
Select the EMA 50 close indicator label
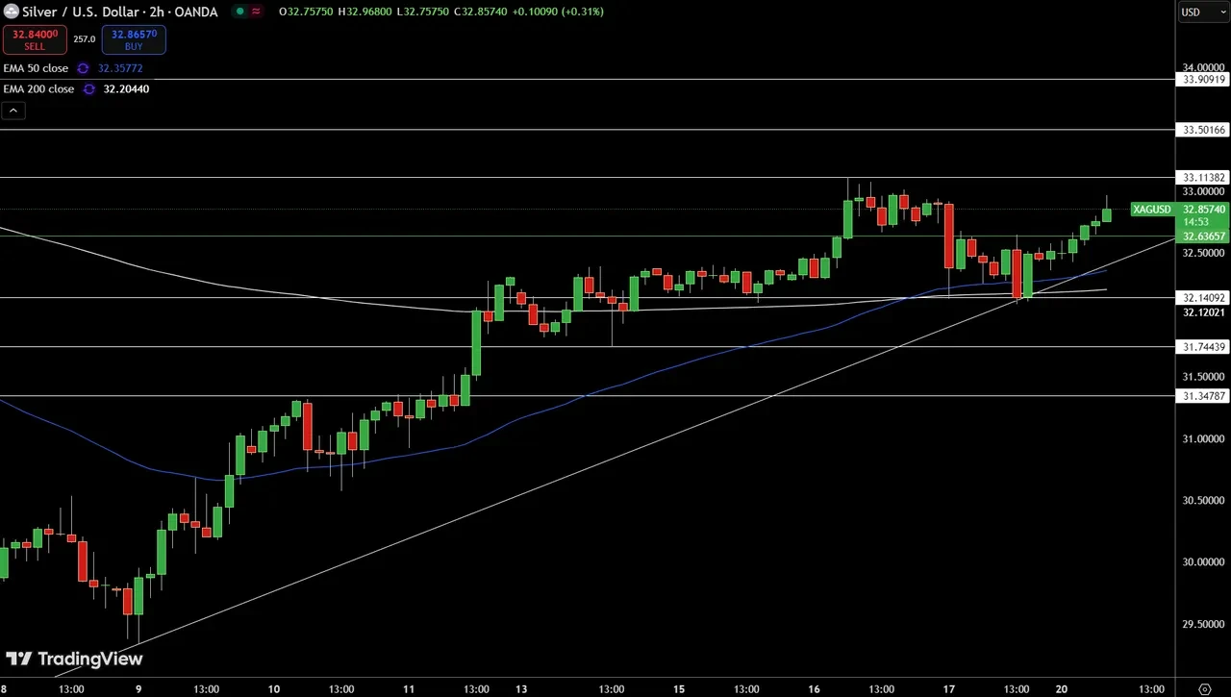pyautogui.click(x=36, y=68)
